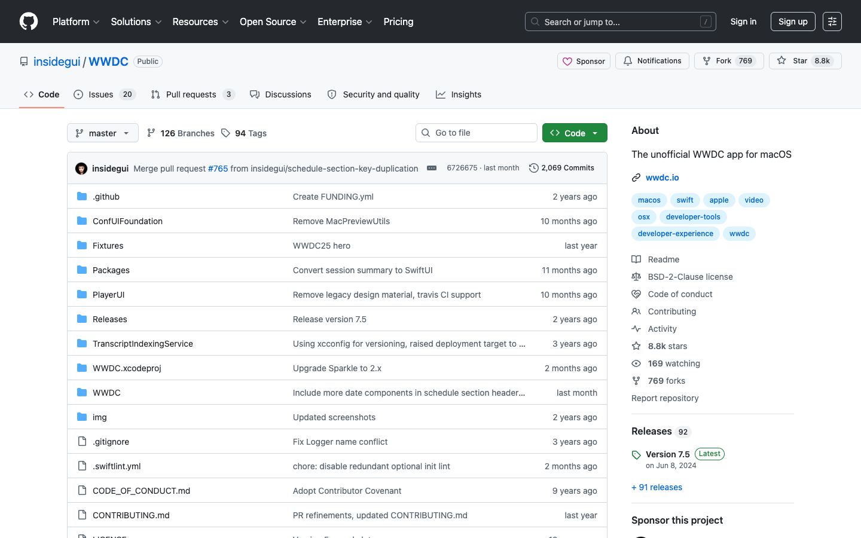861x538 pixels.
Task: Click Report repository
Action: 665,398
